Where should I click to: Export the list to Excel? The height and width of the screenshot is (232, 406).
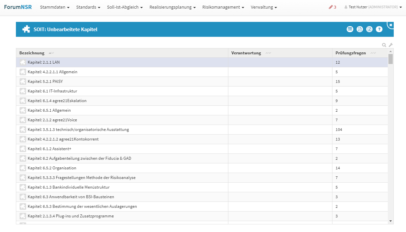[370, 29]
